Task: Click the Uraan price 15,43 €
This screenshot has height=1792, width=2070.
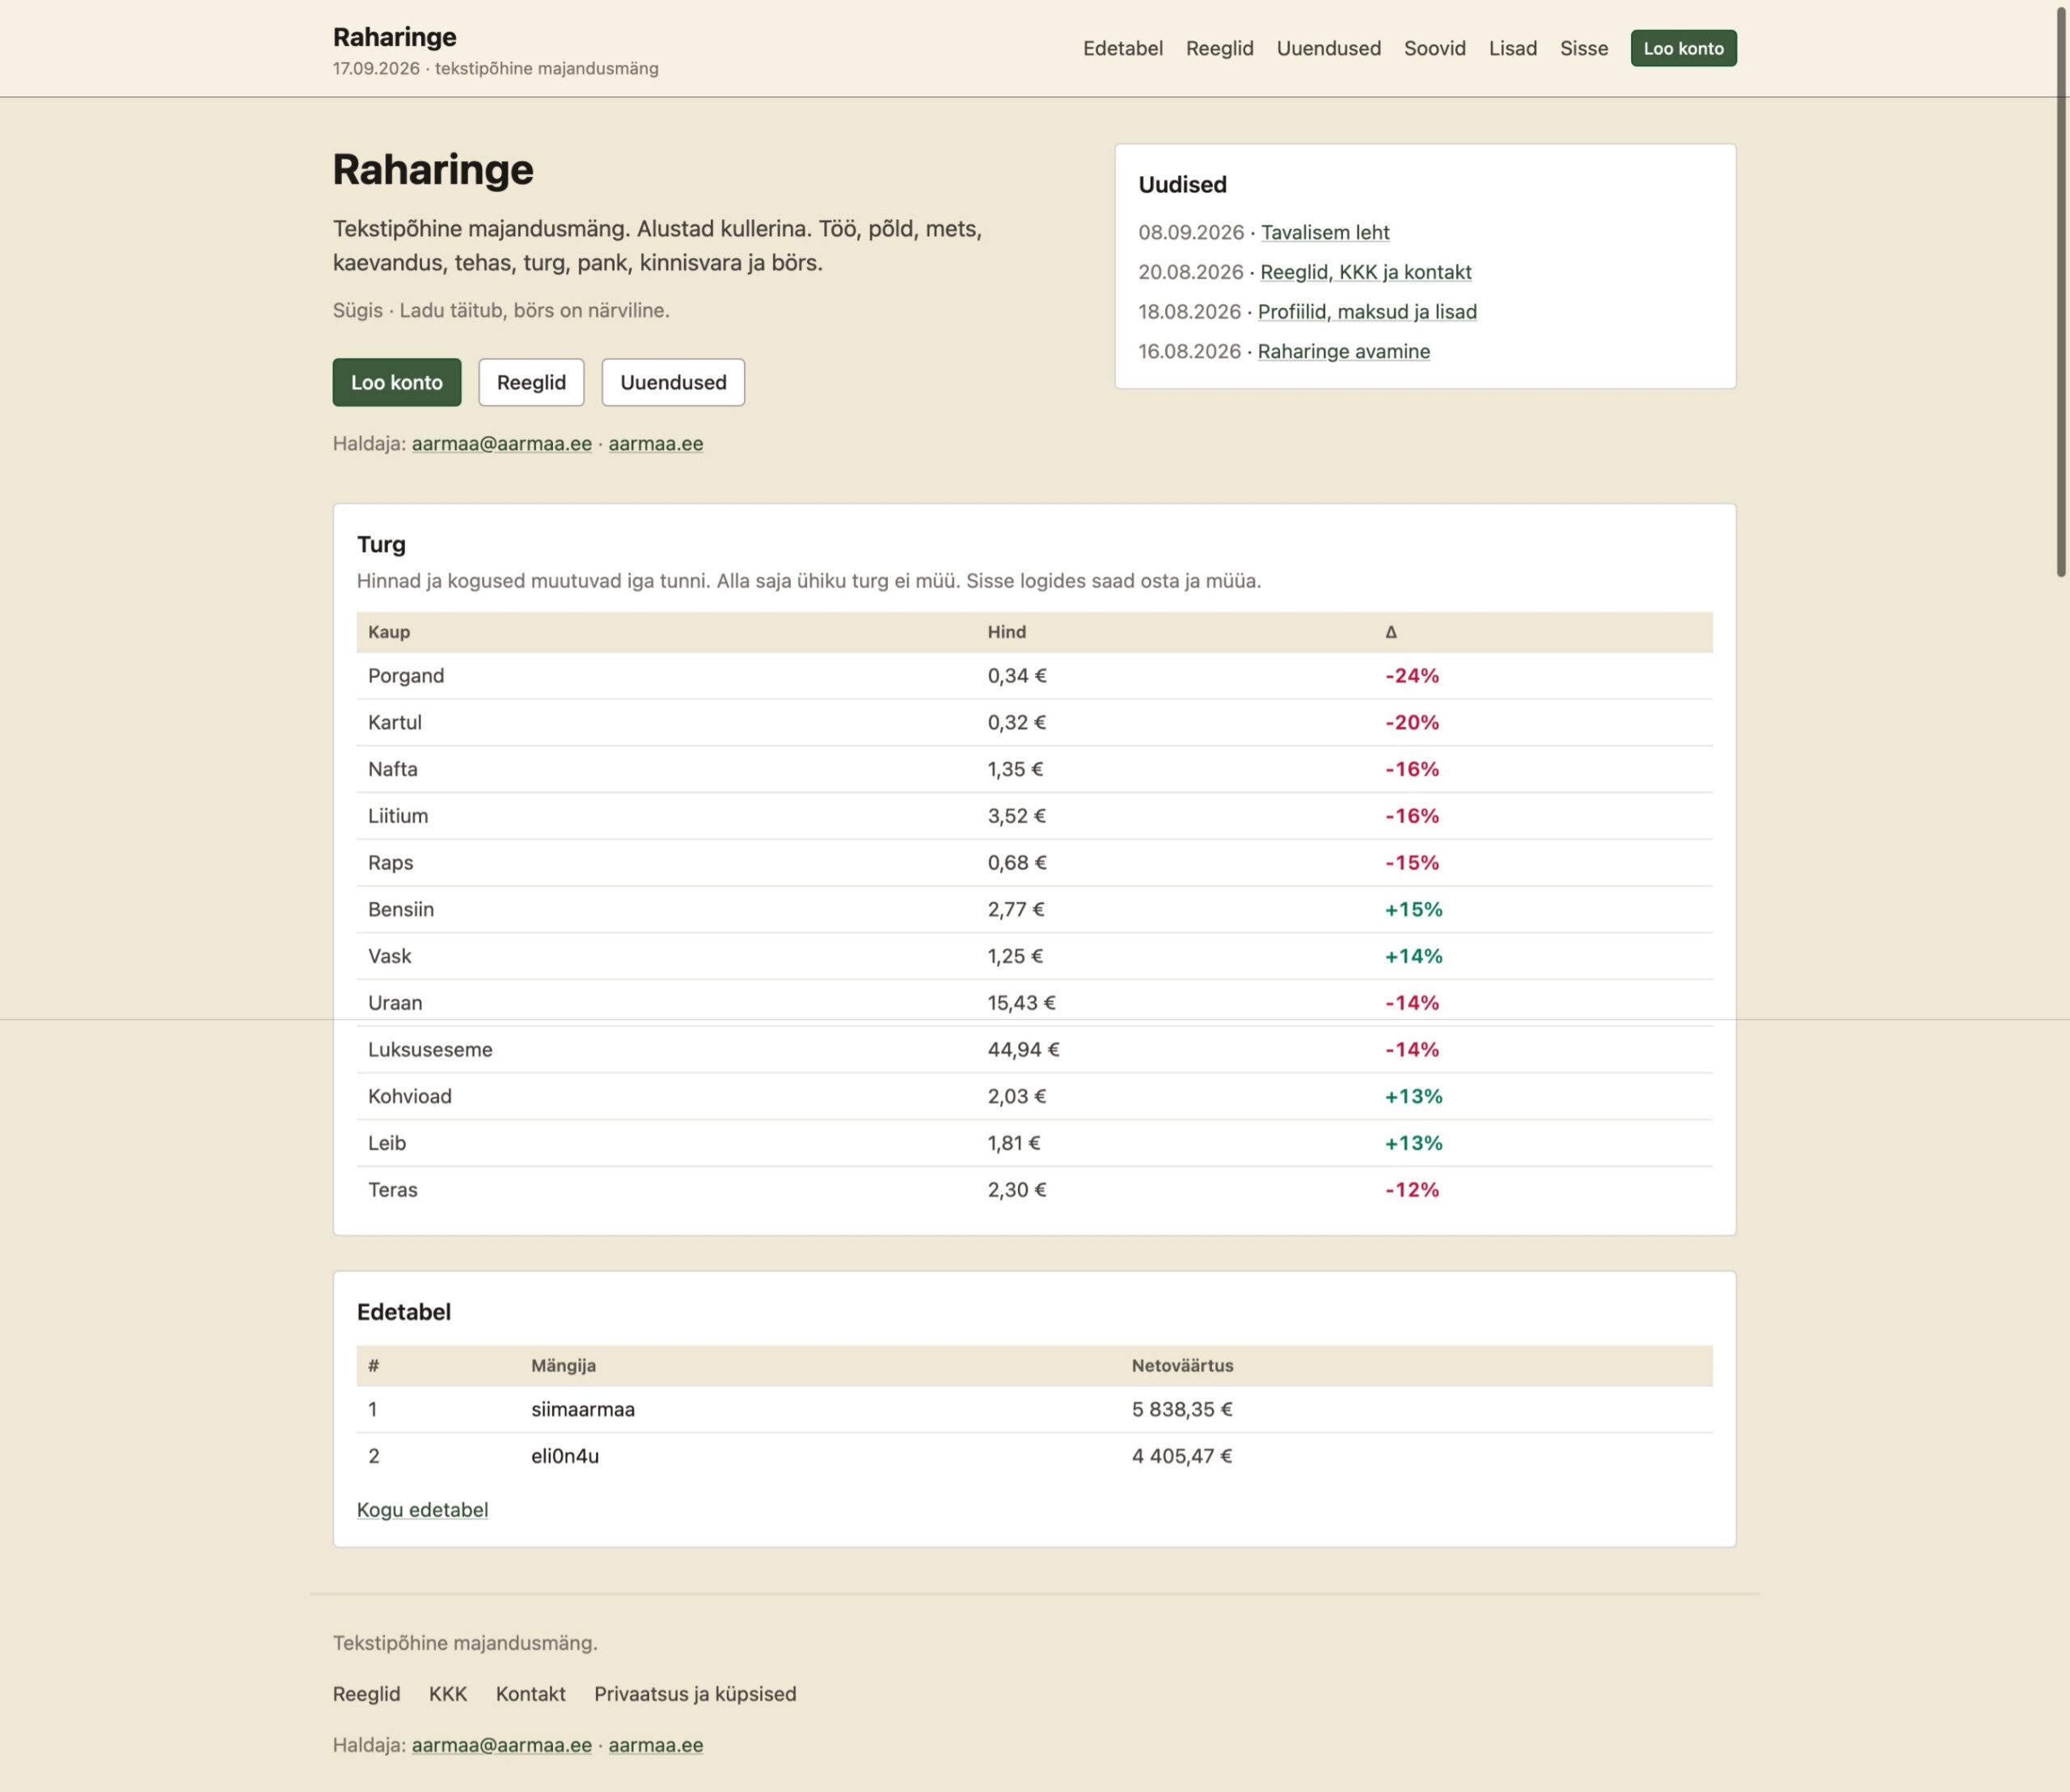Action: click(x=1021, y=1003)
